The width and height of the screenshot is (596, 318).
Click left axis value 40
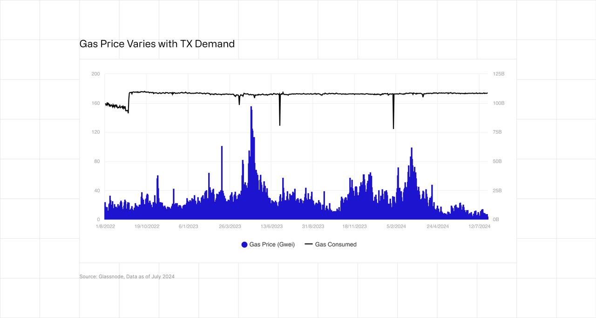pos(97,190)
